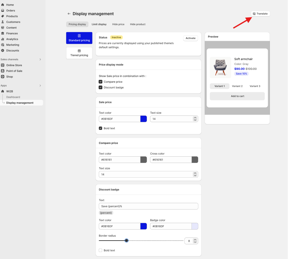This screenshot has height=259, width=288.
Task: Open Orders via its sidebar icon
Action: pyautogui.click(x=2, y=11)
